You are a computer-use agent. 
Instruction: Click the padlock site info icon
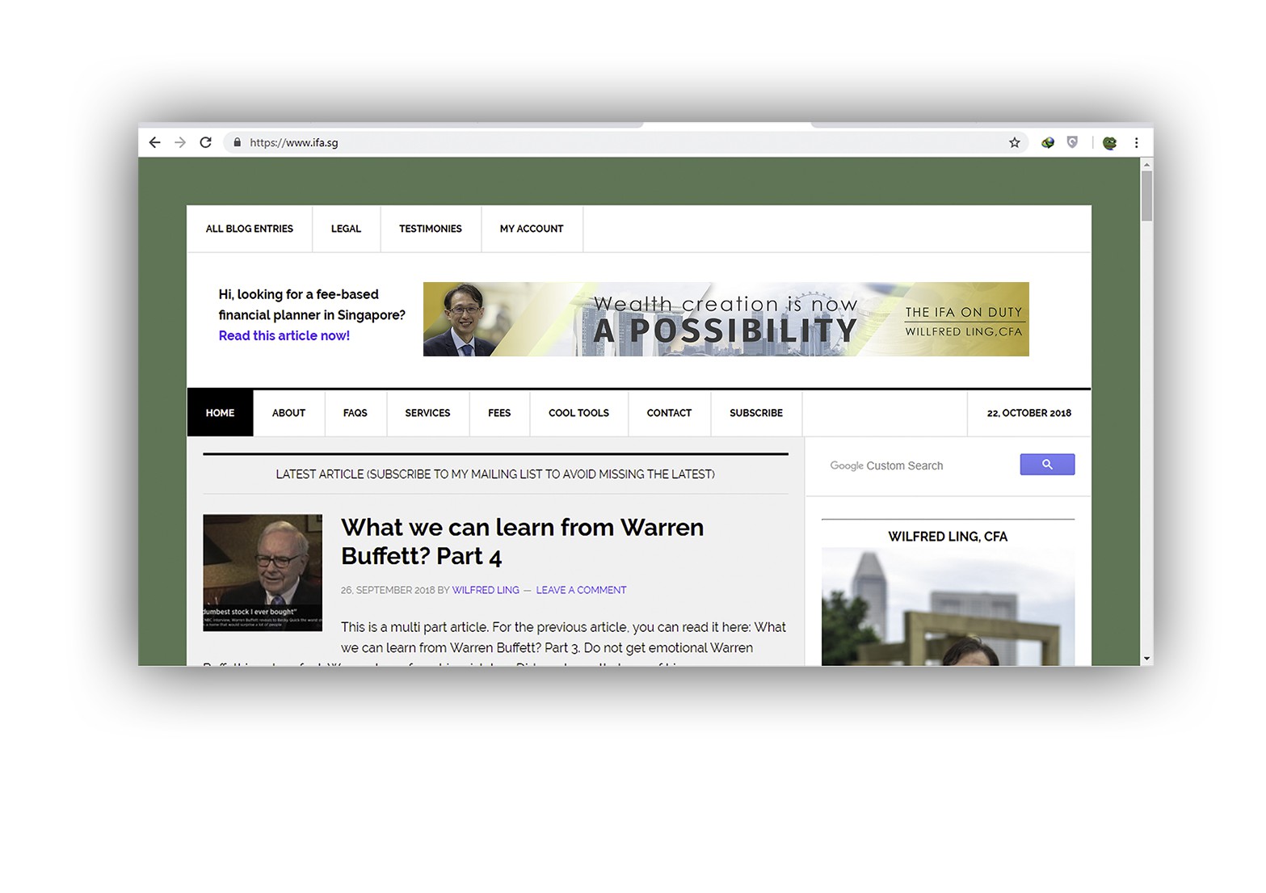tap(237, 143)
